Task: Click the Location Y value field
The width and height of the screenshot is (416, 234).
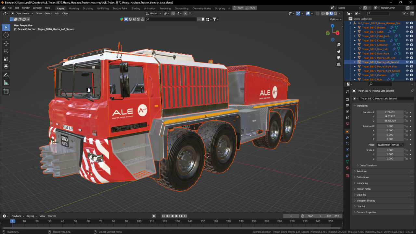Action: (x=390, y=116)
